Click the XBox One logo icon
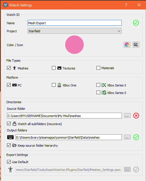 59,85
